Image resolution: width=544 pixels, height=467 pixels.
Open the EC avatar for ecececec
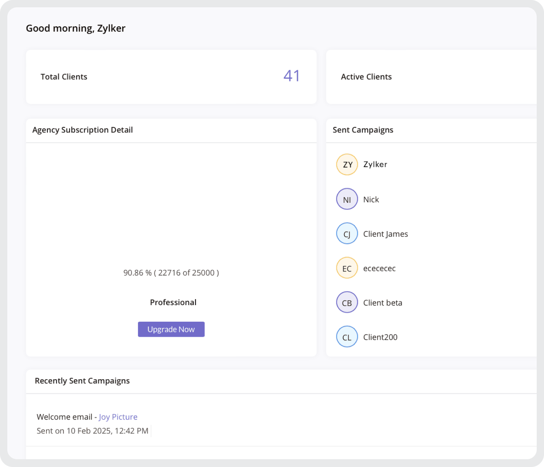tap(347, 268)
